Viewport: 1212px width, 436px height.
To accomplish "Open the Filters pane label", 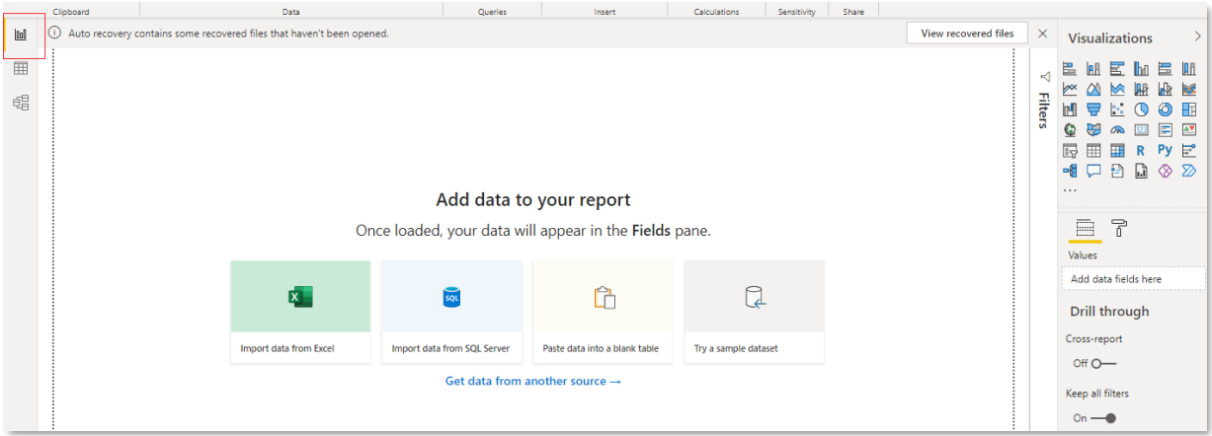I will click(x=1043, y=110).
